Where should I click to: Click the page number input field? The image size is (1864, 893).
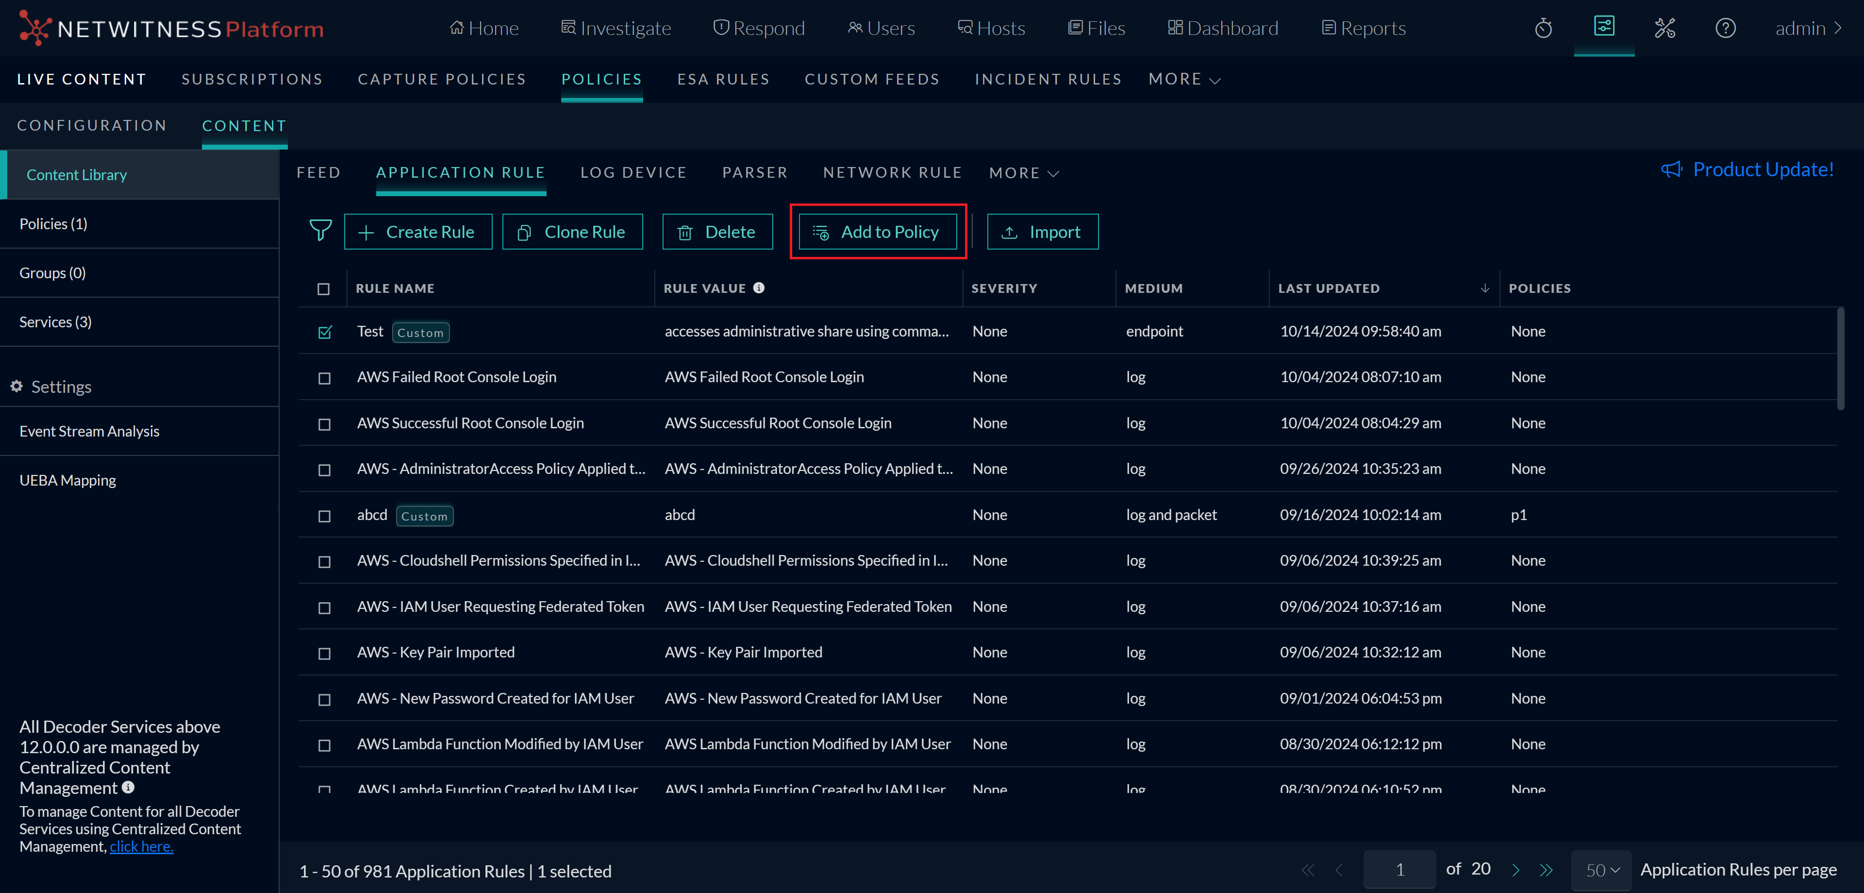pos(1399,870)
